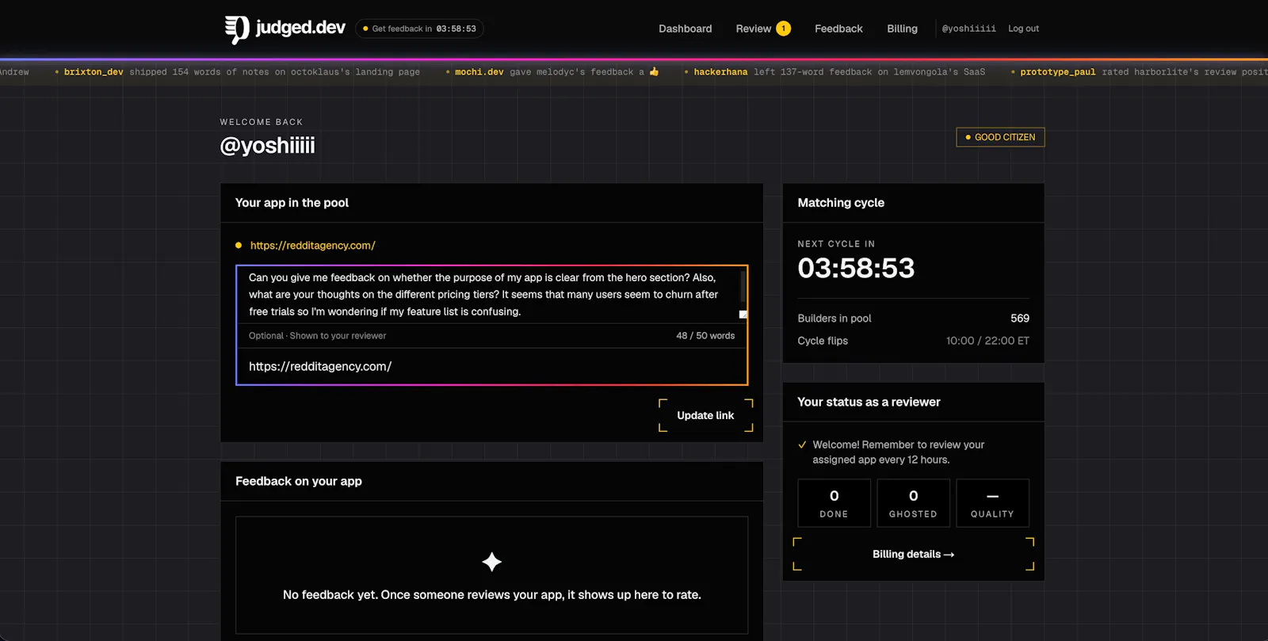This screenshot has width=1268, height=641.
Task: Click the DONE stat tile
Action: (x=834, y=503)
